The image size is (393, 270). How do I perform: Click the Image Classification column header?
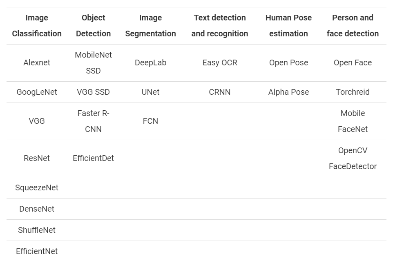(x=37, y=26)
